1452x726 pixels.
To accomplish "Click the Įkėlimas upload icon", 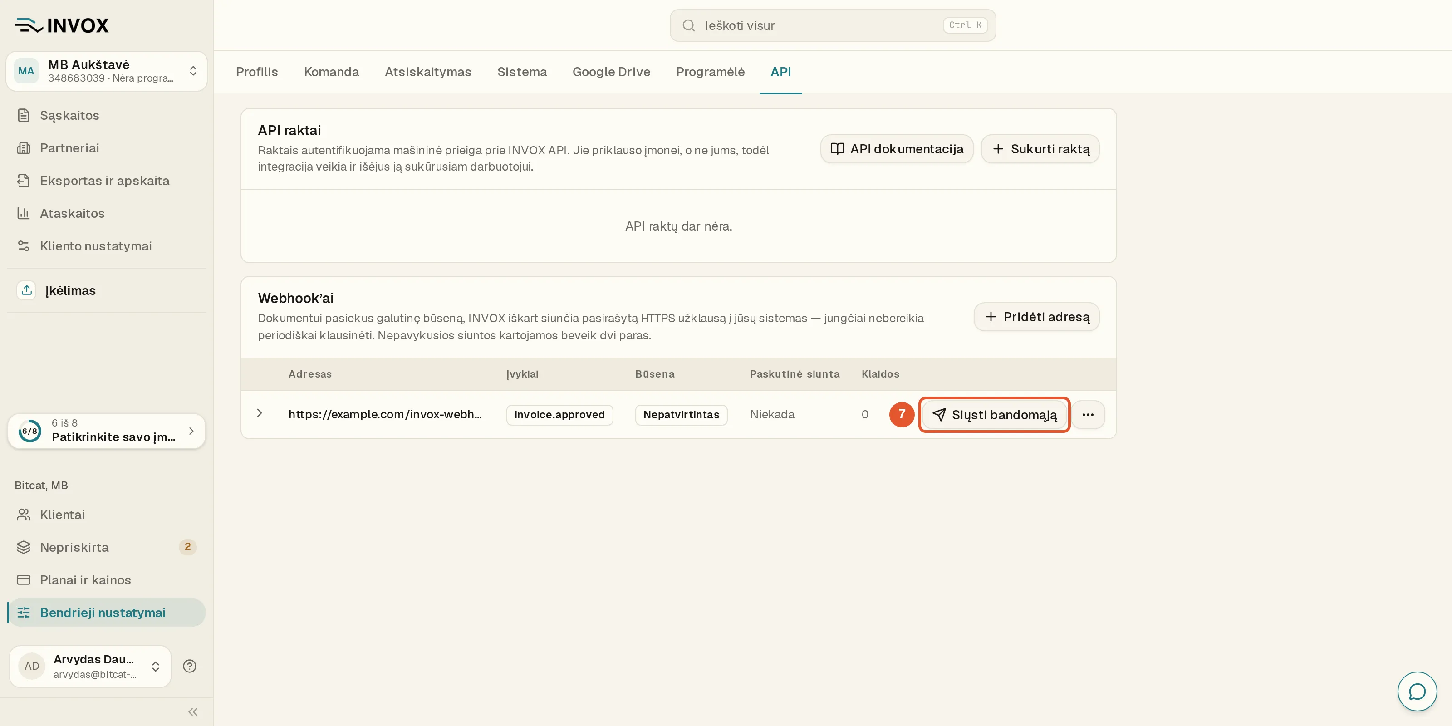I will 26,290.
